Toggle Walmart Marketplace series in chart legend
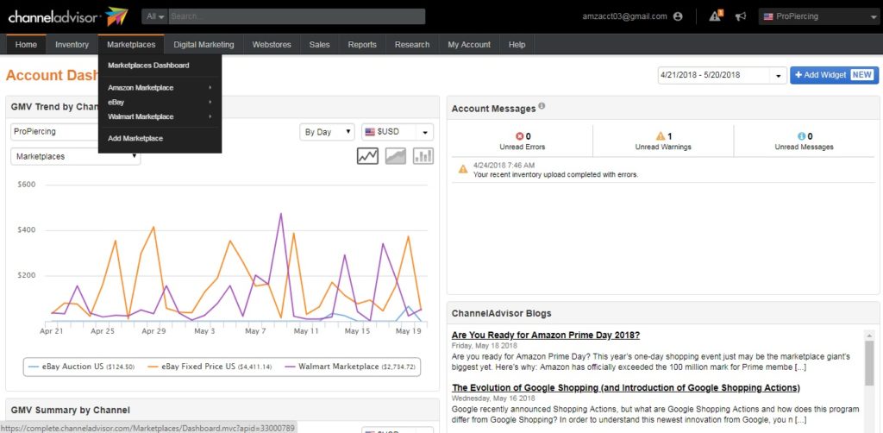The width and height of the screenshot is (883, 433). coord(349,367)
